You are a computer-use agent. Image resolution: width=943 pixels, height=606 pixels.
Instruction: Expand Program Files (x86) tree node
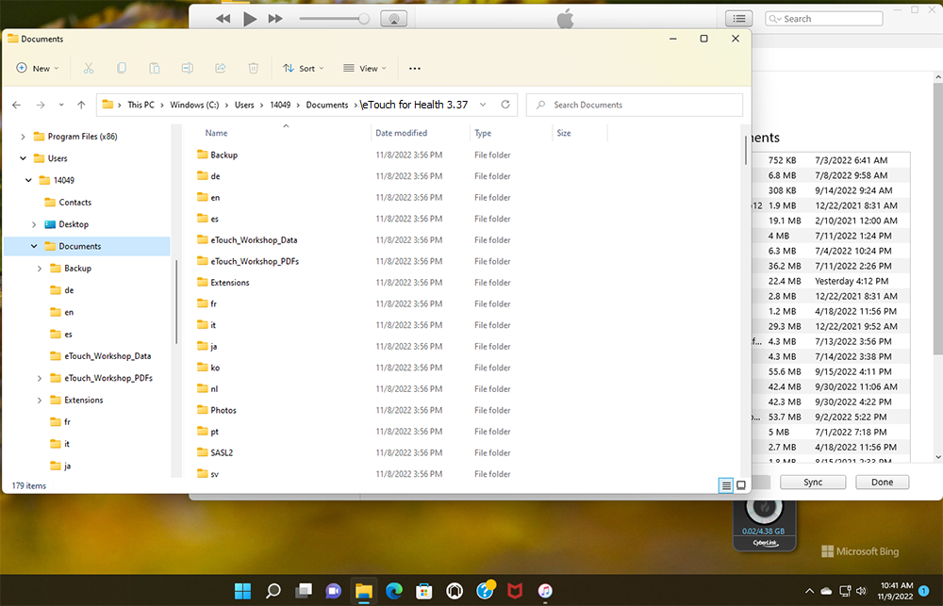pyautogui.click(x=23, y=137)
